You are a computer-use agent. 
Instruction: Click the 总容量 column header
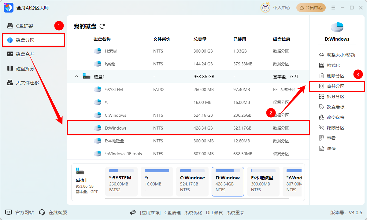[200, 39]
